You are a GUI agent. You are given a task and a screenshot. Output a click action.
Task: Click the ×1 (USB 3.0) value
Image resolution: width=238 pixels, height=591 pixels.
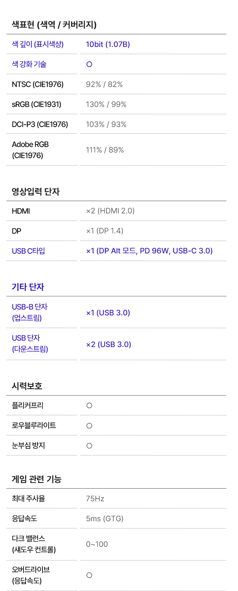[108, 313]
